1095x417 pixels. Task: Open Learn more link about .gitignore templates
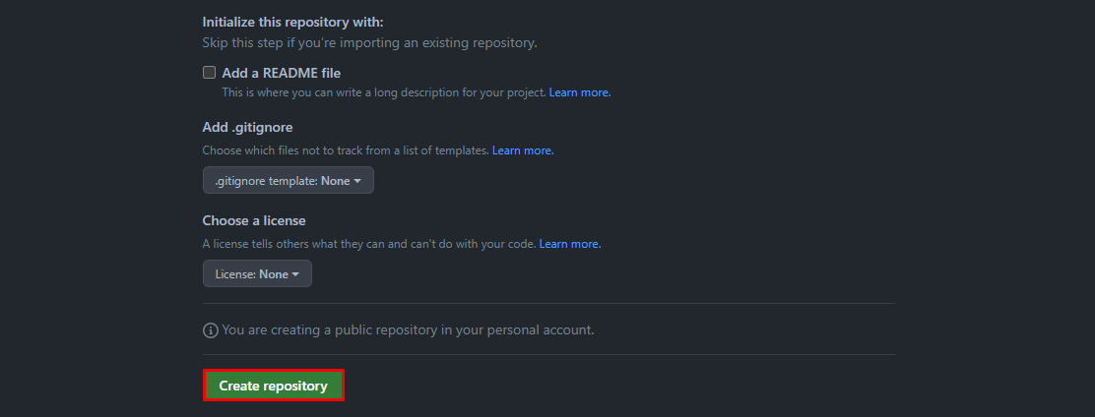point(523,150)
